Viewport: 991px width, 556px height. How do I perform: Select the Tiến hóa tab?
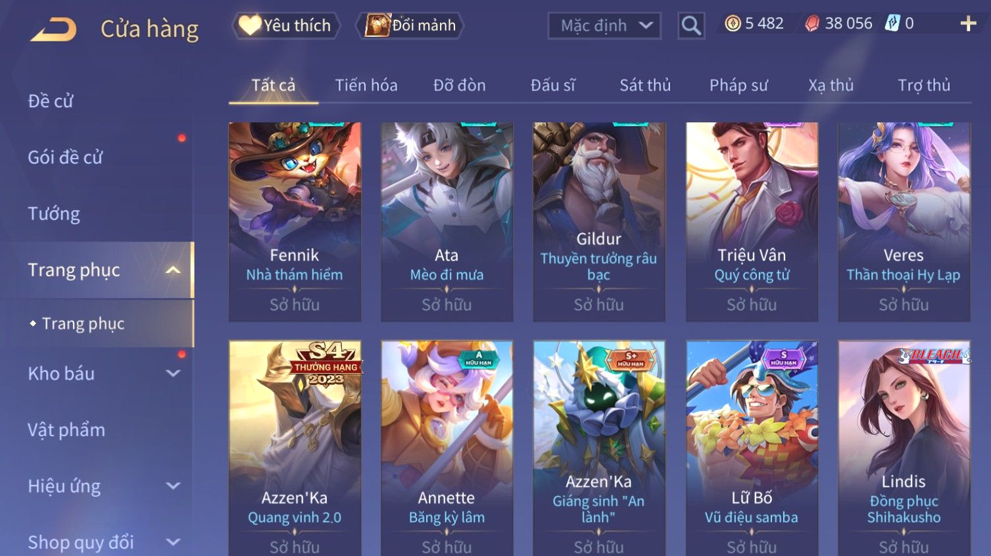366,86
